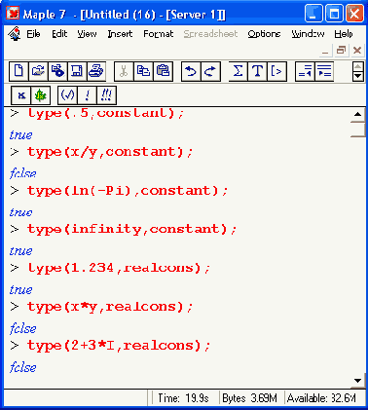This screenshot has height=410, width=368.
Task: Restore the inner worksheet window
Action: (x=341, y=51)
